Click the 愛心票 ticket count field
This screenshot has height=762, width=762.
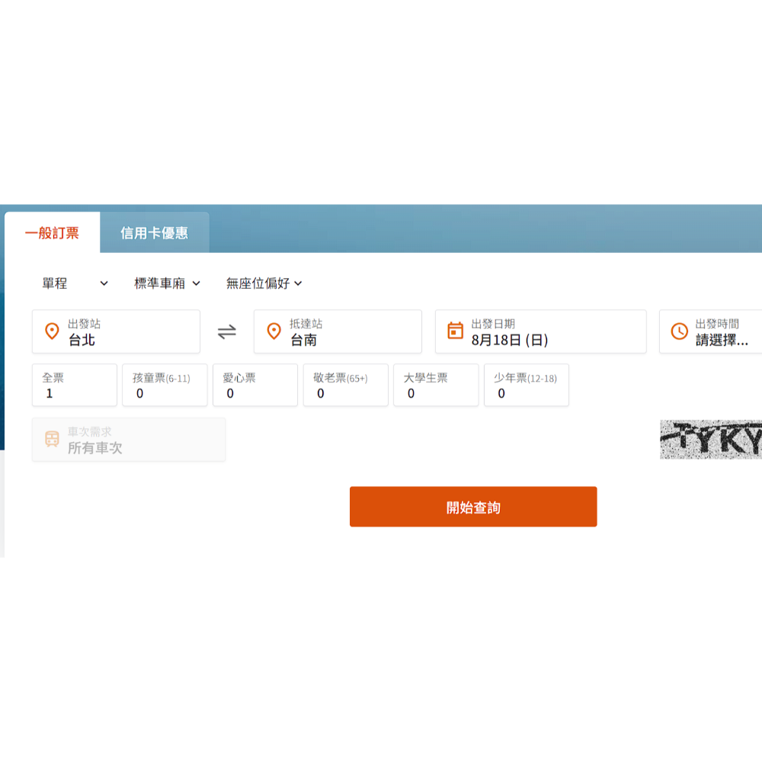coord(255,386)
